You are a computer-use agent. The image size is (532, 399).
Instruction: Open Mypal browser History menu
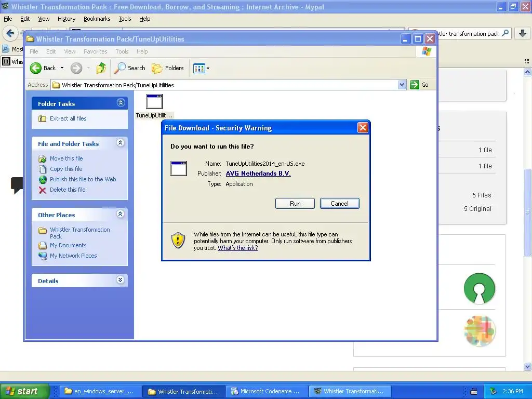66,19
